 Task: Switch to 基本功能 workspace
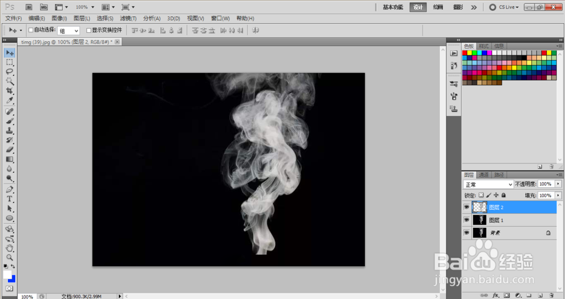point(393,7)
